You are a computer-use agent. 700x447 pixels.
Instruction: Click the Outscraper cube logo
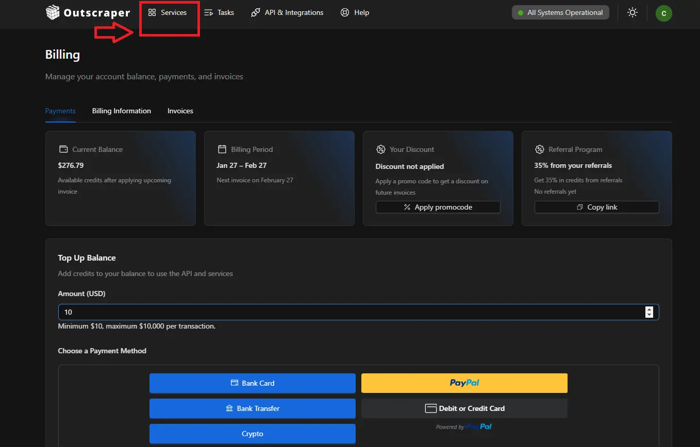point(53,12)
